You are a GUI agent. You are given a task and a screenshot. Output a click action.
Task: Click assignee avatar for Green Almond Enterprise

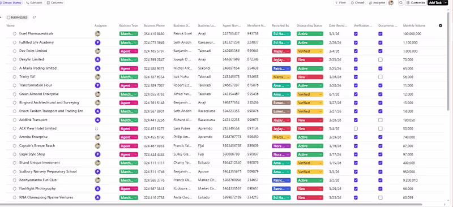[97, 94]
